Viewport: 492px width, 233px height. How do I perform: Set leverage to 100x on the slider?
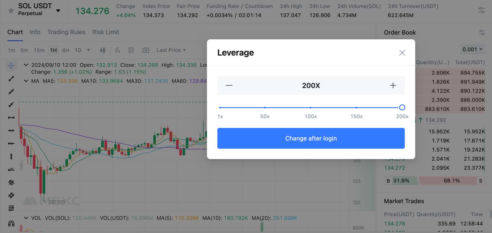click(310, 108)
